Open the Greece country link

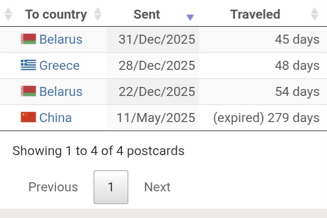59,65
